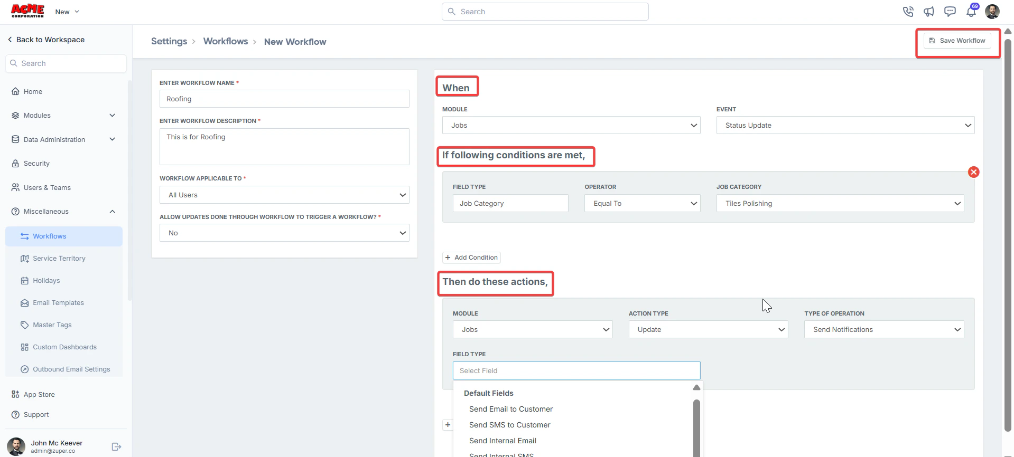The height and width of the screenshot is (457, 1014).
Task: Click the field dropdown list scrollbar thumb
Action: pyautogui.click(x=696, y=428)
